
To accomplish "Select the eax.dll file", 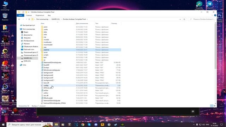I will point(46,96).
